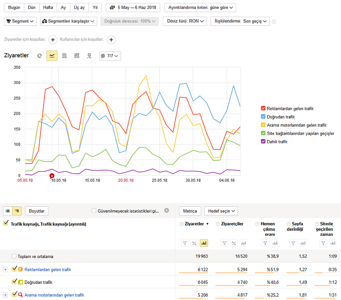Click filter icon under Ziyaretler column

point(185,243)
